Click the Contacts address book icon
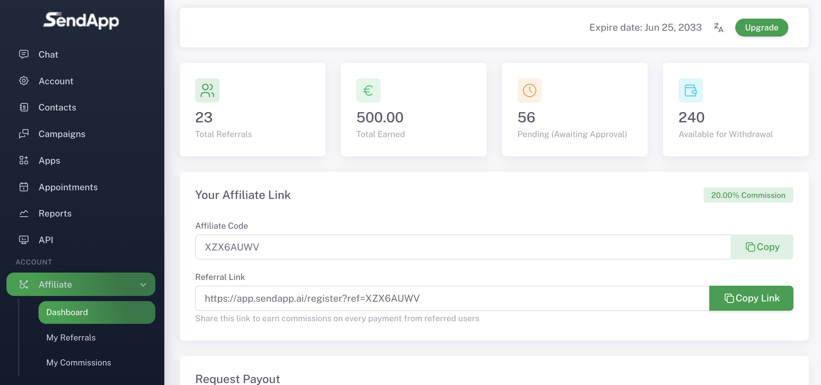Viewport: 821px width, 385px height. 24,107
